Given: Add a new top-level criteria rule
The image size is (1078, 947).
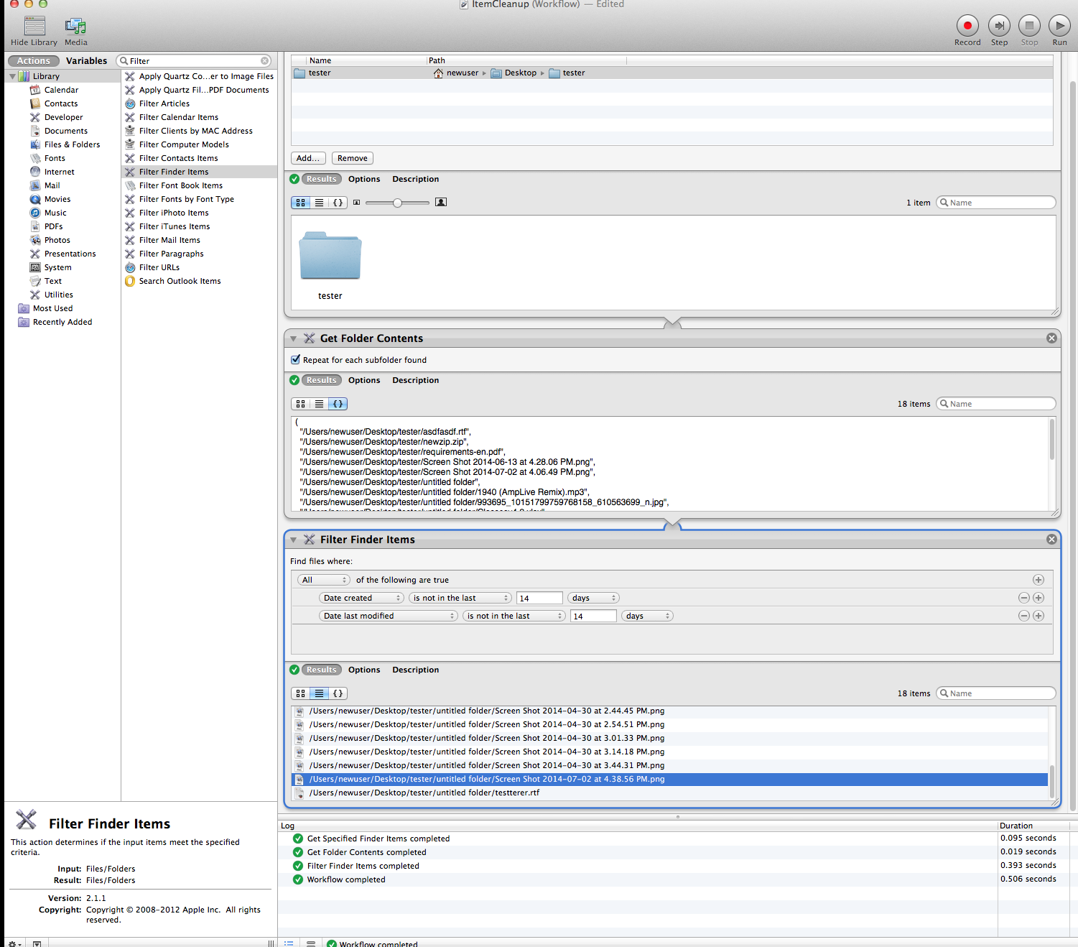Looking at the screenshot, I should click(1038, 580).
